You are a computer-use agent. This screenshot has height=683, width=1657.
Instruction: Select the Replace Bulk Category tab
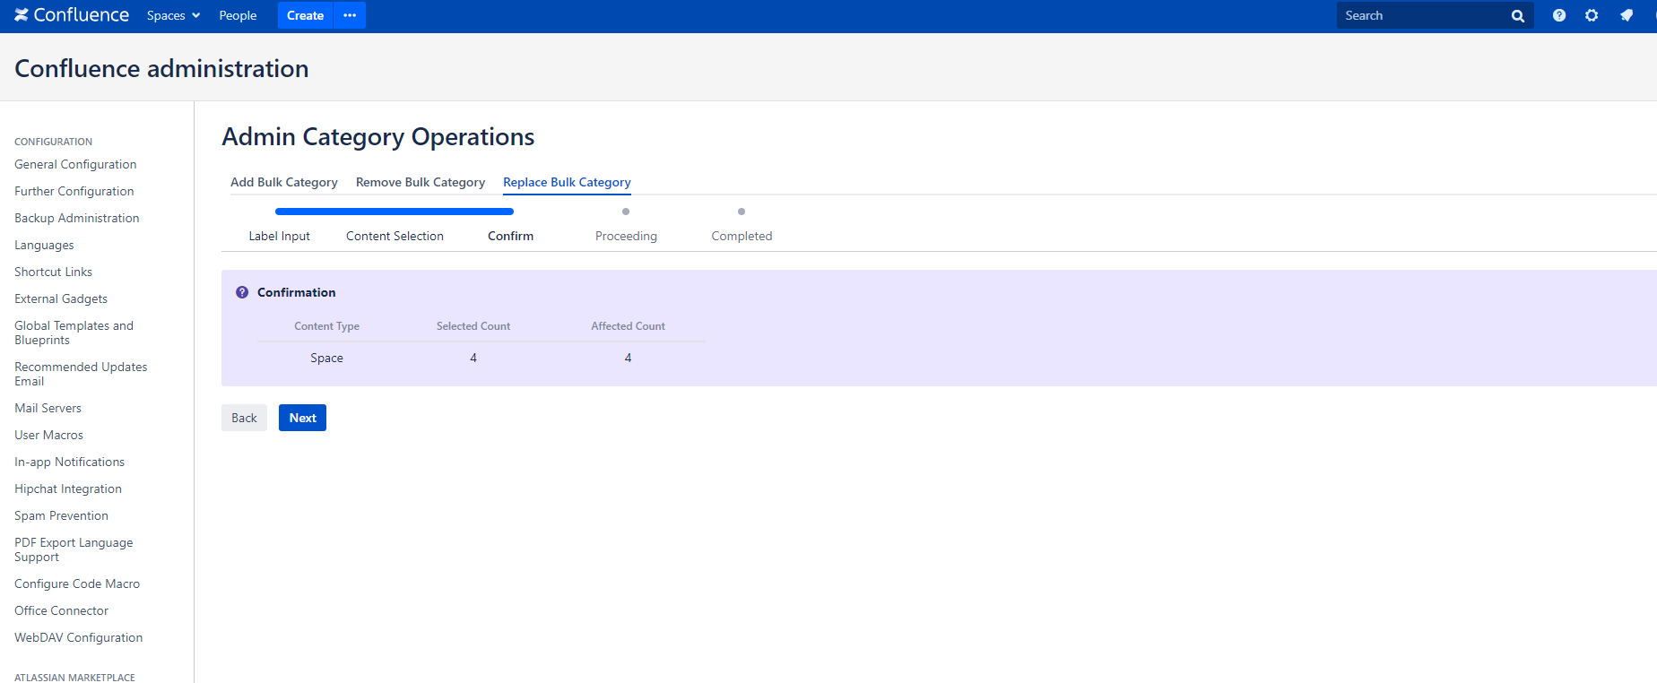(567, 182)
